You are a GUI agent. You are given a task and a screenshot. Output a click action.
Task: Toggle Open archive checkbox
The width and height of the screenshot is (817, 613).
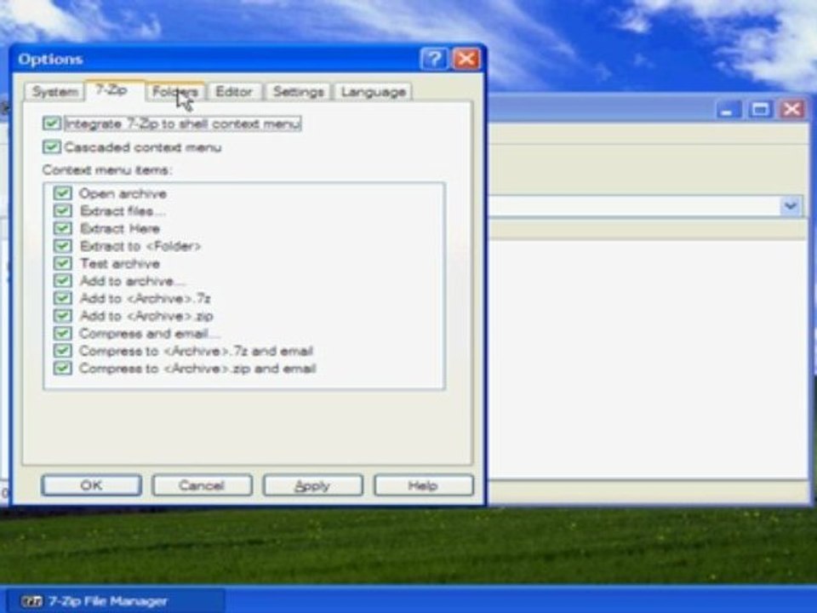(x=62, y=193)
